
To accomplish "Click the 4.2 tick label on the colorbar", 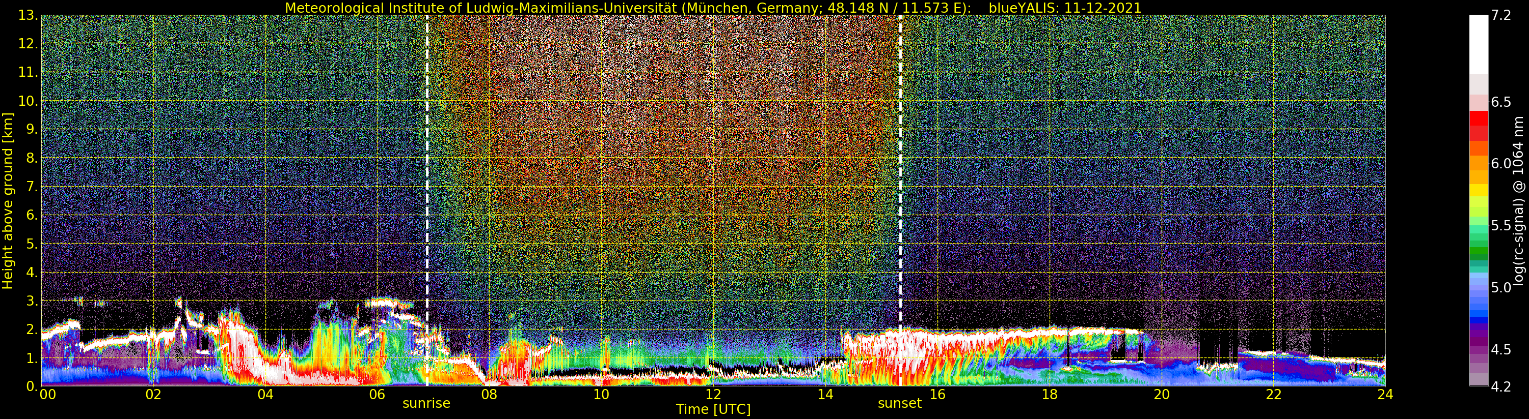I will [x=1501, y=387].
